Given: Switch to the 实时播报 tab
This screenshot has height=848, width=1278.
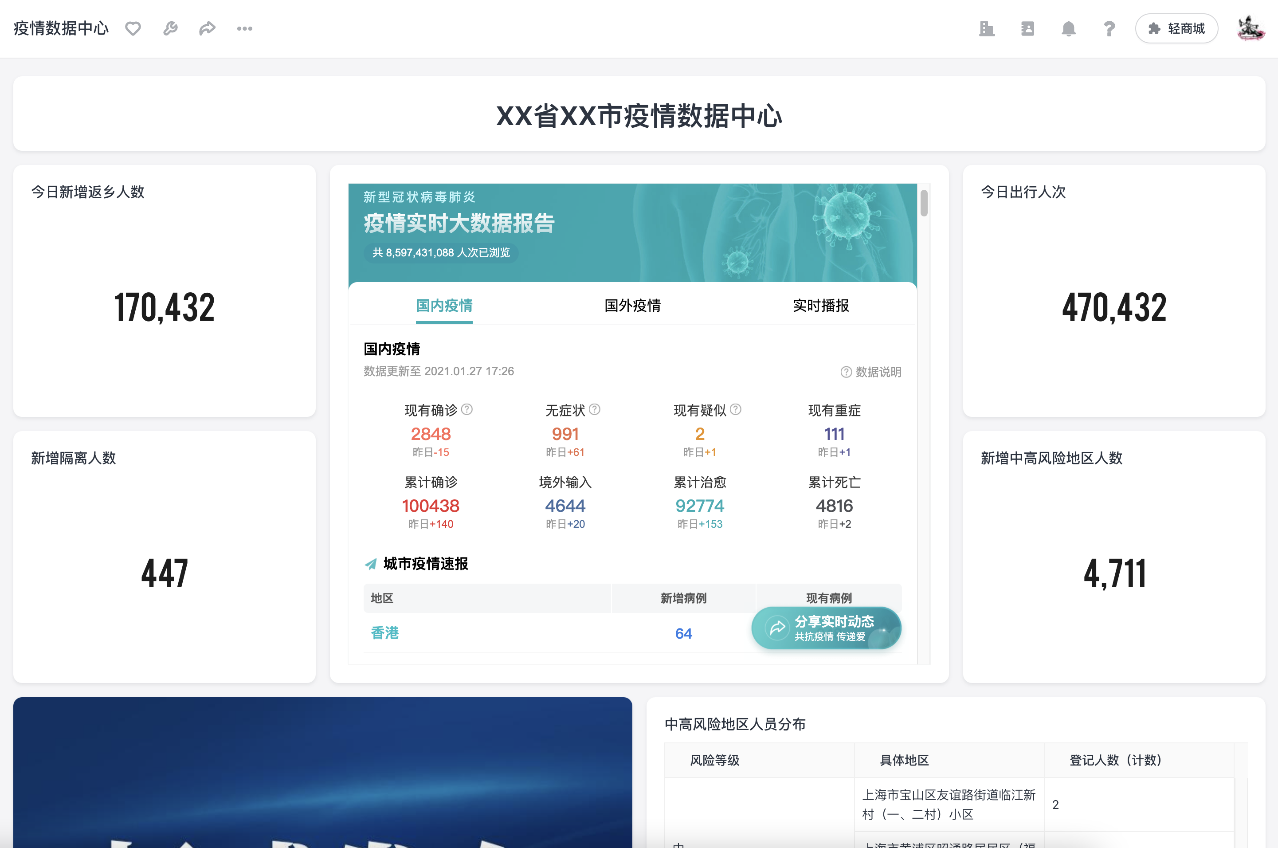Looking at the screenshot, I should click(821, 306).
